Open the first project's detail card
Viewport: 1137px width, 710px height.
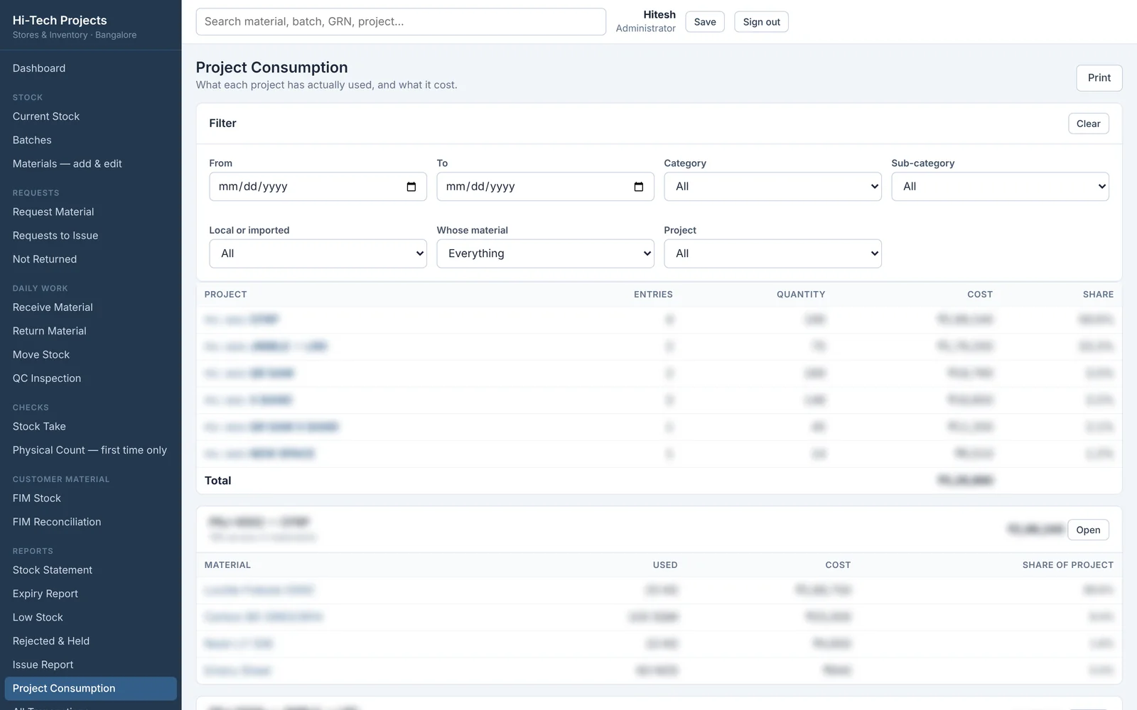1088,530
